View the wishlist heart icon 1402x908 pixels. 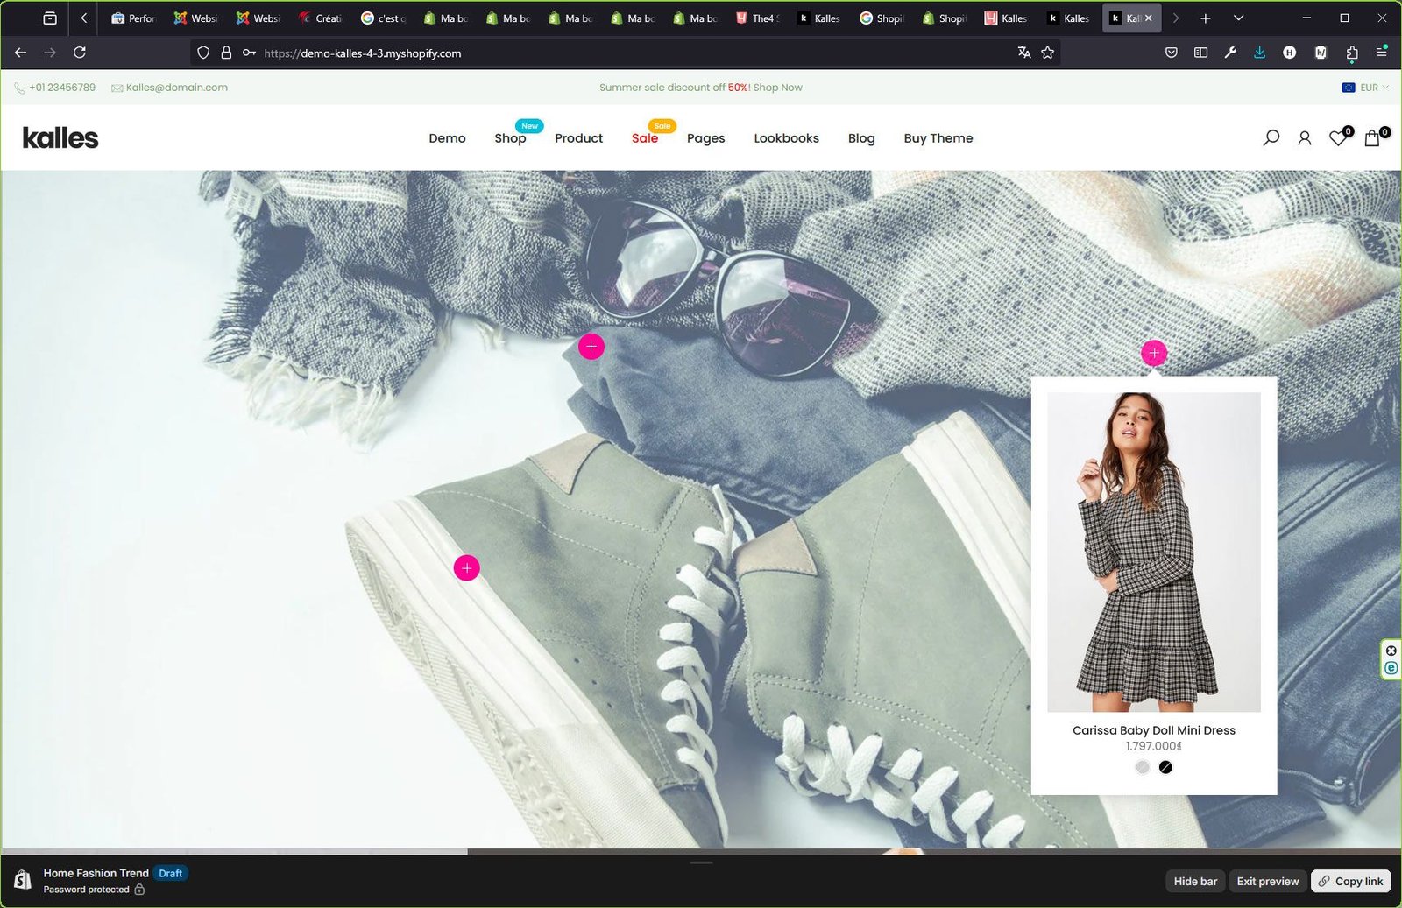point(1337,138)
